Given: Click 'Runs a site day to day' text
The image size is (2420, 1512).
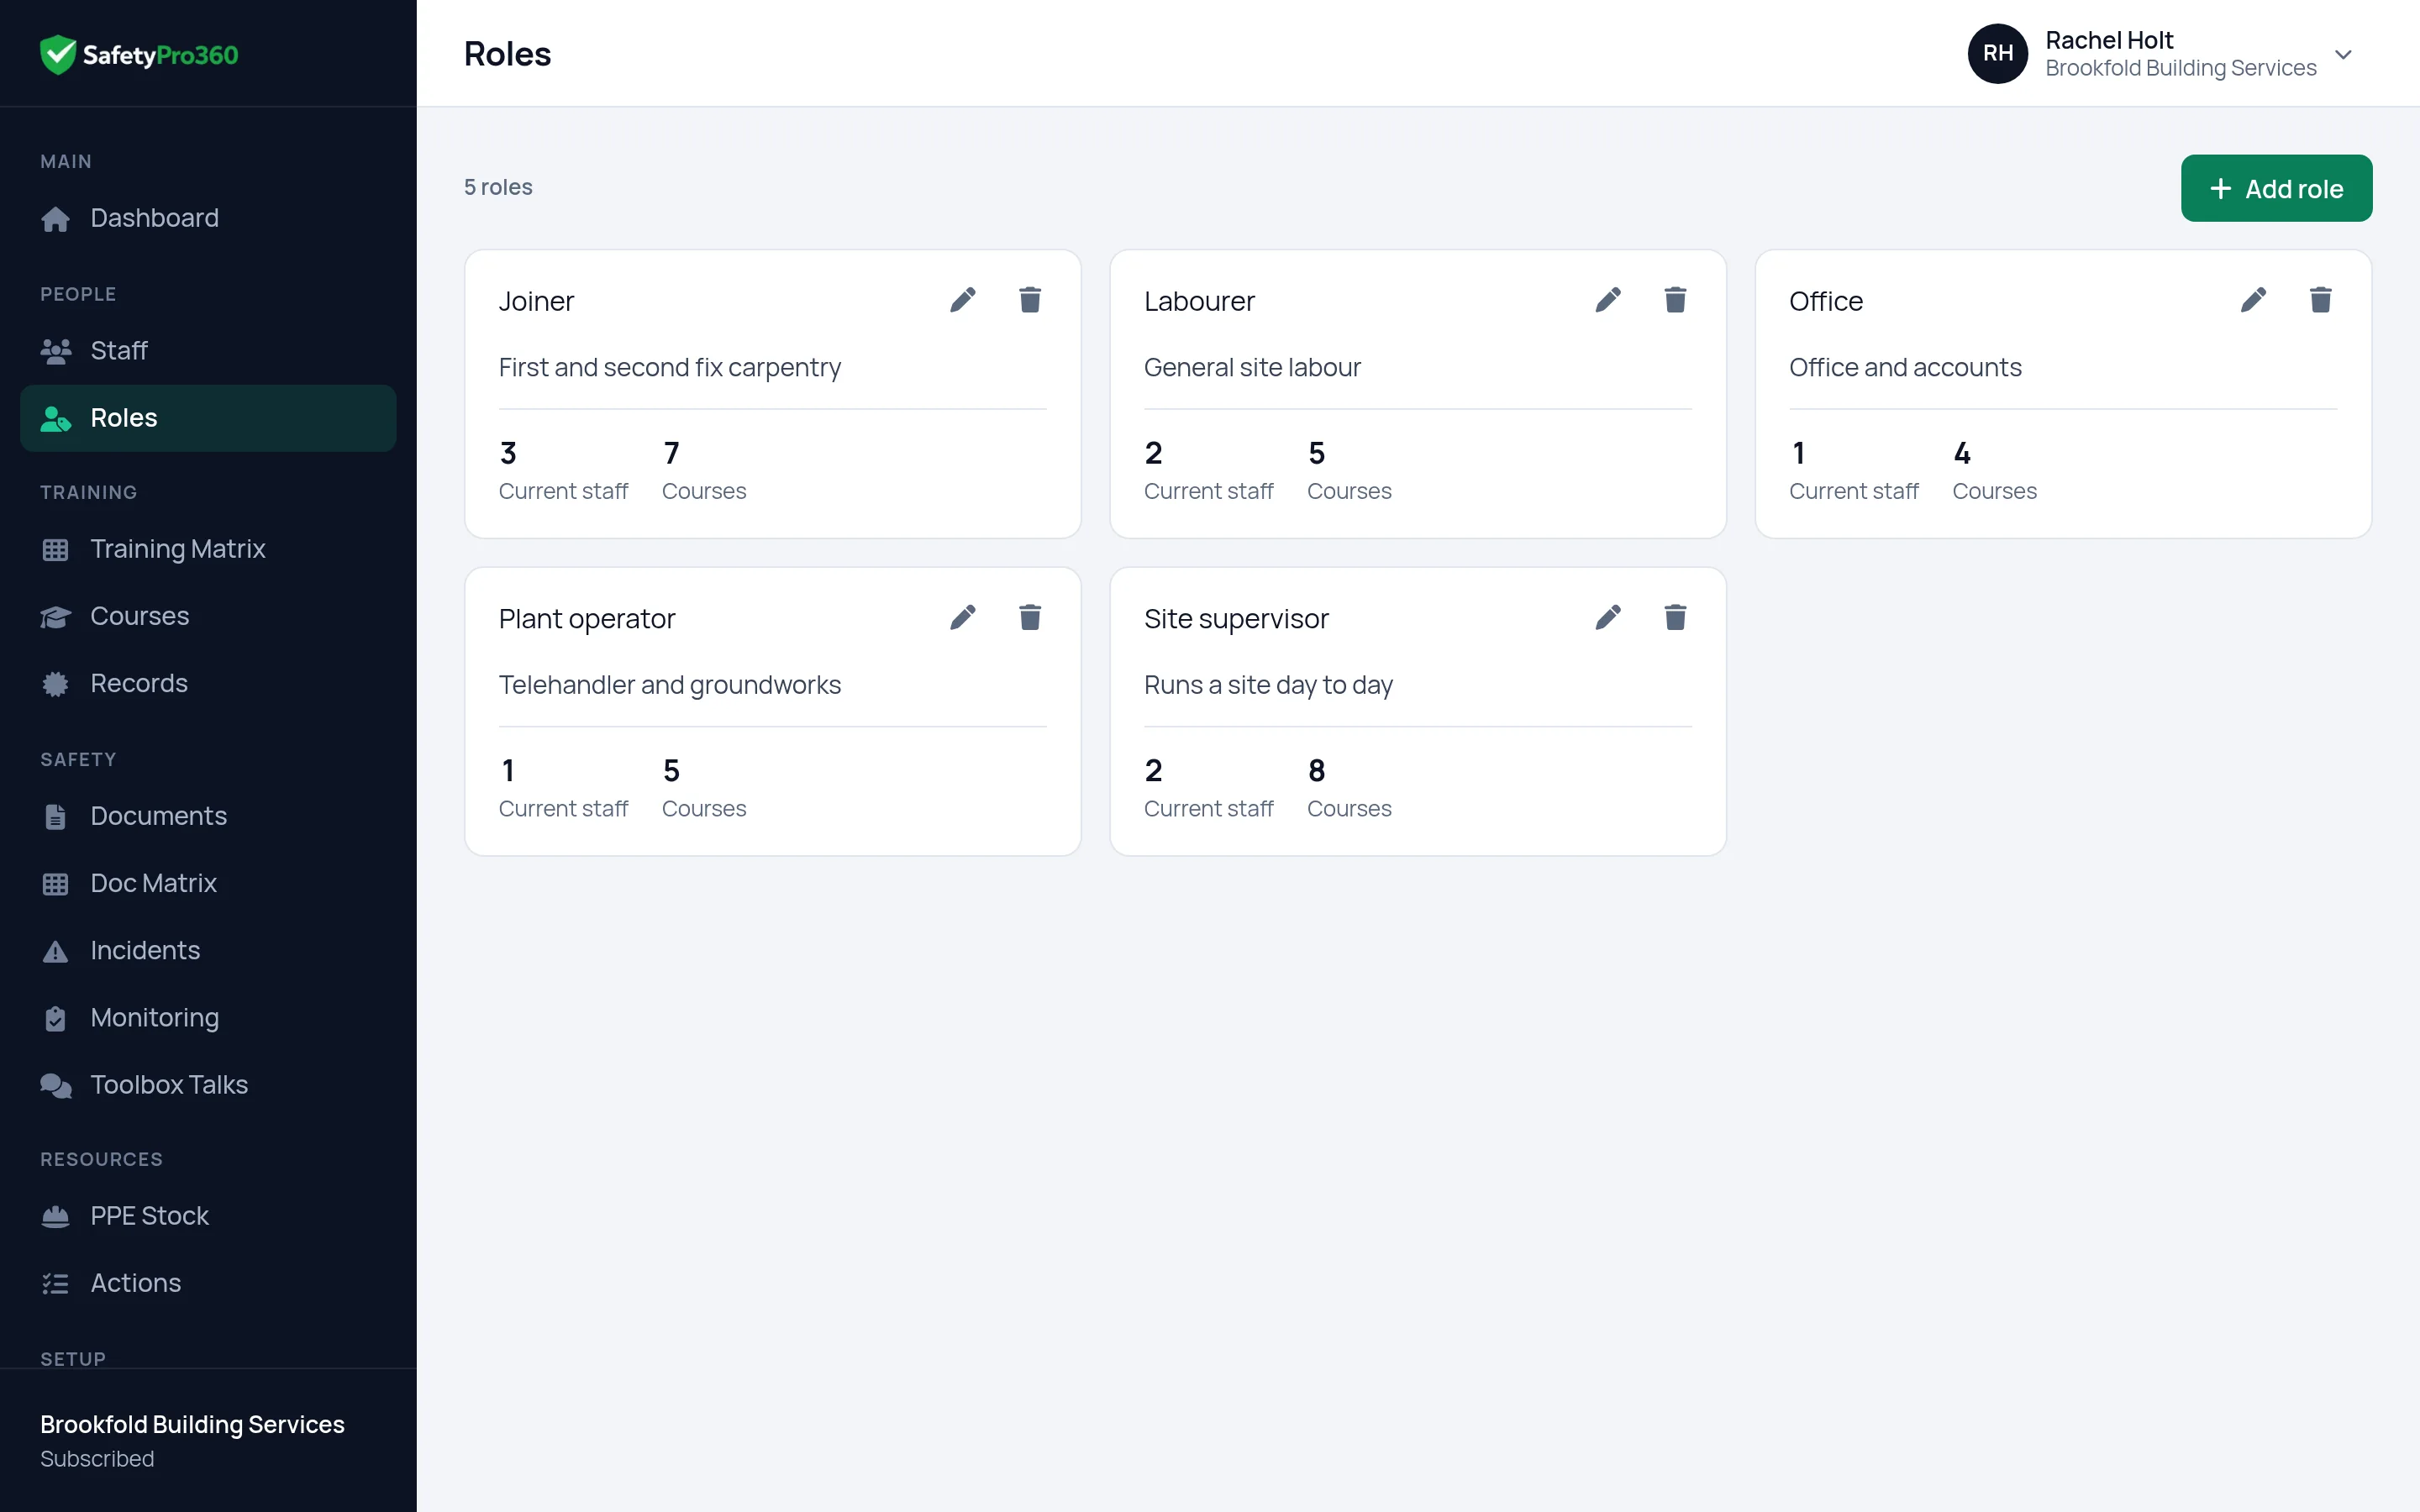Looking at the screenshot, I should pos(1268,685).
